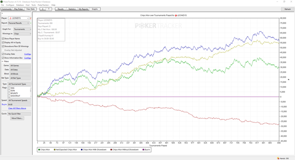Screen dimensions: 295x160
Task: Open the File menu
Action: (x=3, y=5)
